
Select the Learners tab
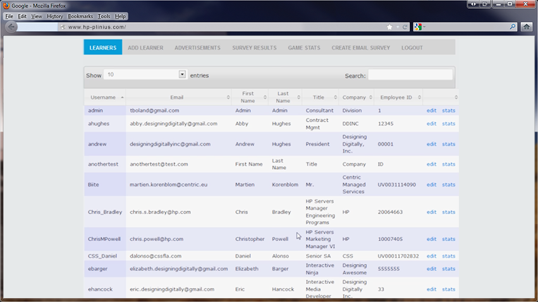(x=103, y=47)
